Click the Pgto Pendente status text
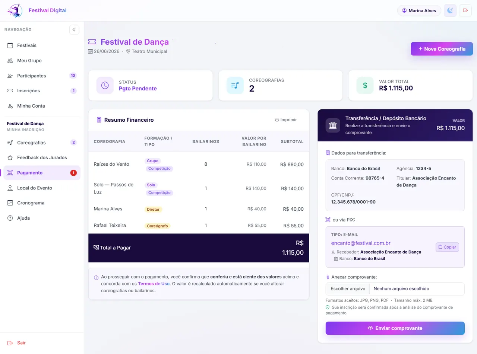The width and height of the screenshot is (477, 354). 138,89
